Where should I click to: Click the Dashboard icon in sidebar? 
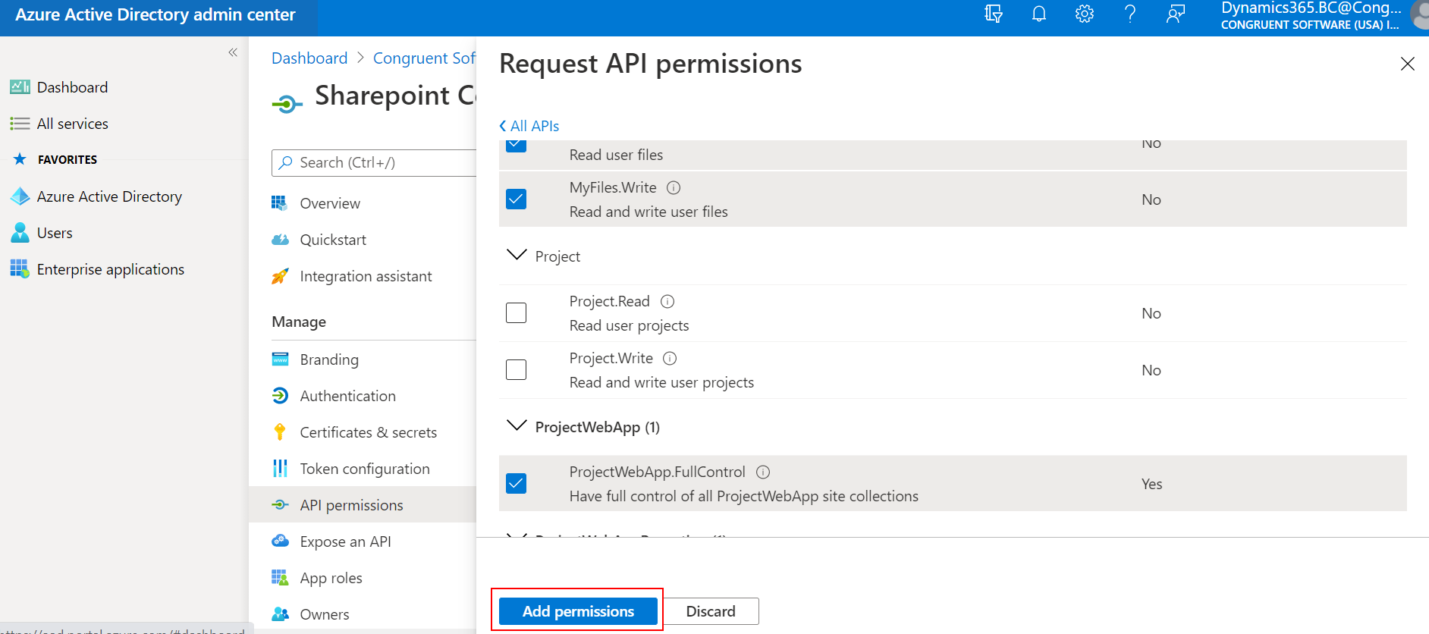pyautogui.click(x=20, y=87)
